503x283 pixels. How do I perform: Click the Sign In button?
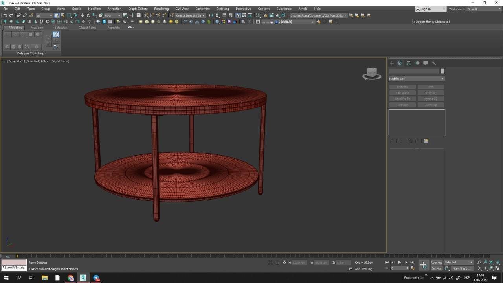(x=431, y=9)
